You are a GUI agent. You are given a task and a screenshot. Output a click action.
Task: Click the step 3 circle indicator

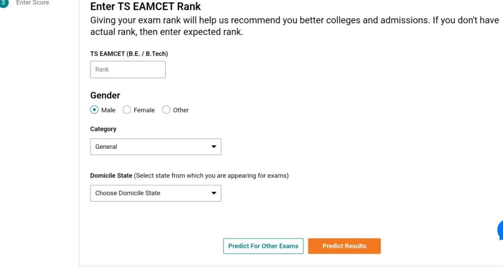(x=3, y=2)
